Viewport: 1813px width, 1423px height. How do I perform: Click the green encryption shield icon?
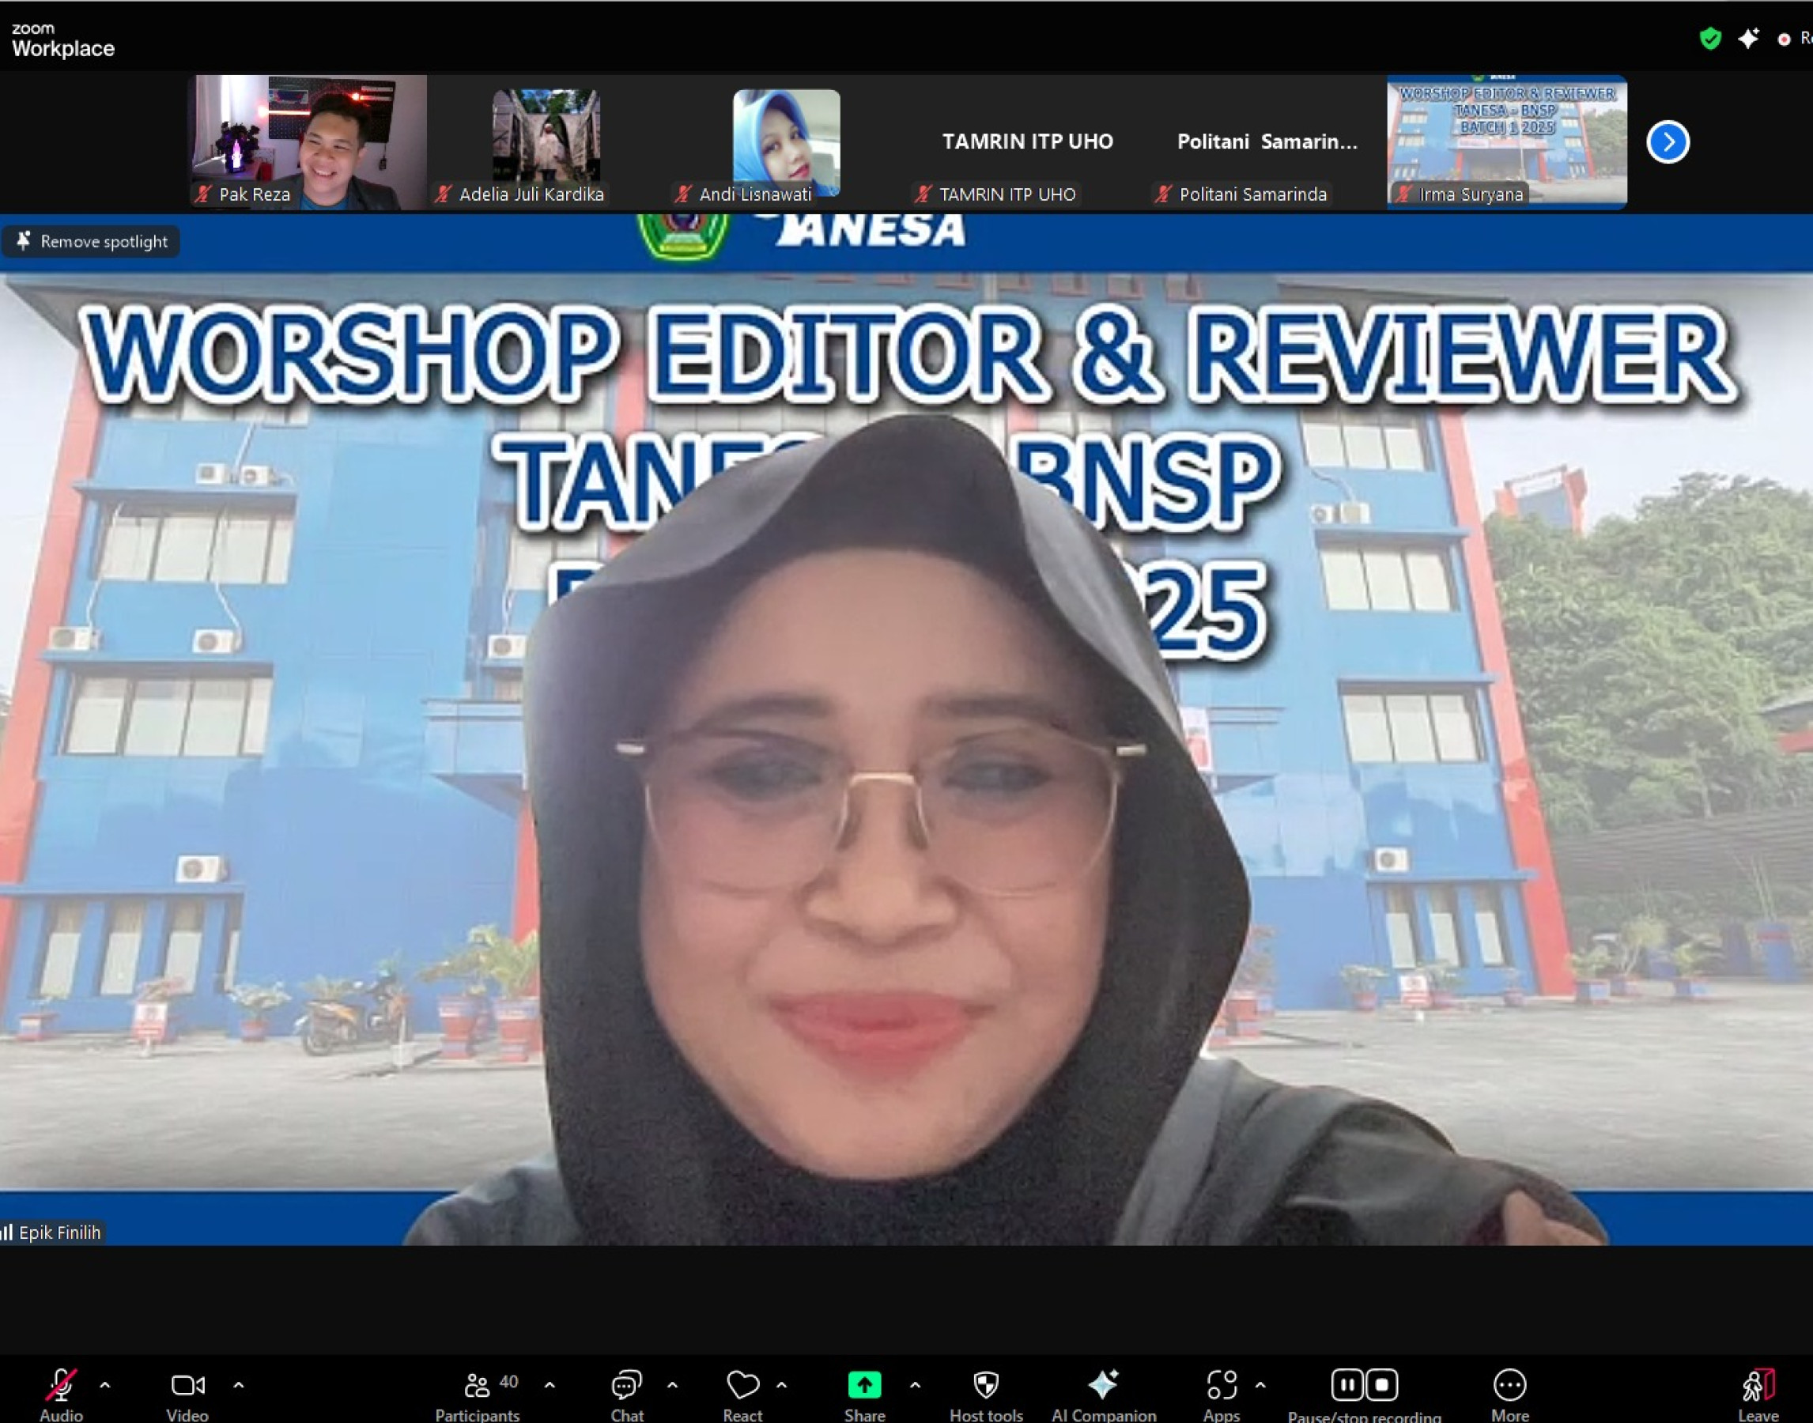coord(1710,38)
